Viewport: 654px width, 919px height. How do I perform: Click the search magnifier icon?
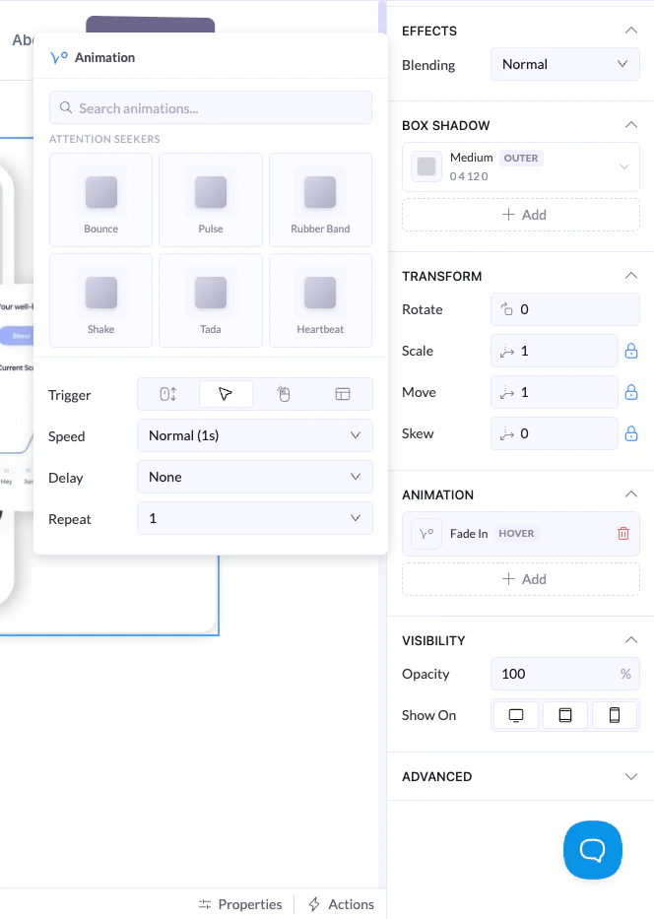[x=66, y=107]
